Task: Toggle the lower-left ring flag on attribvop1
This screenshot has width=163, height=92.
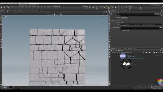Action: [x=123, y=67]
